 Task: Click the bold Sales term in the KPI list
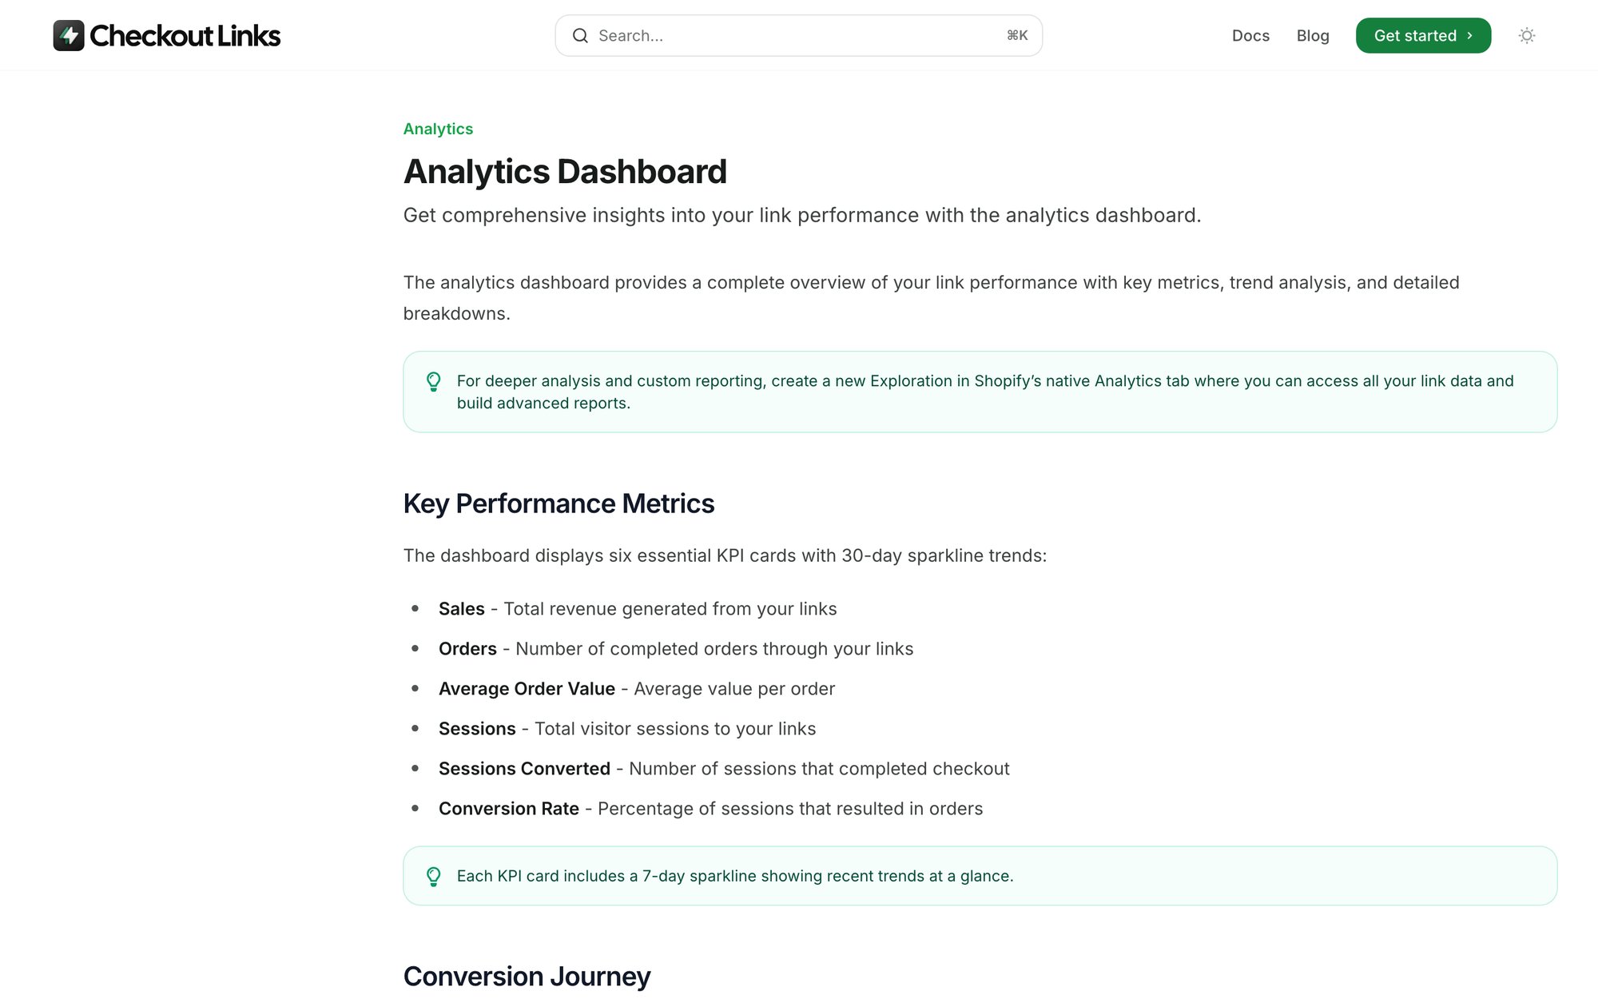coord(462,609)
